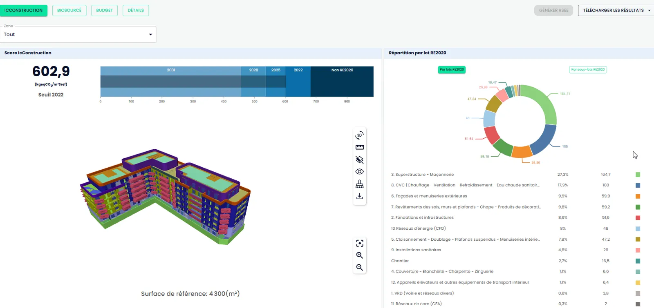Click the '9. Installations sanitaires' legend label
The image size is (654, 308).
(416, 250)
